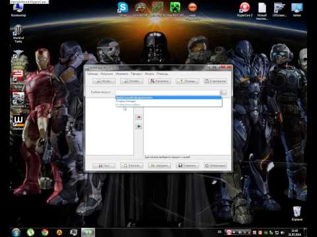The image size is (317, 237).
Task: Select the blue-text process entry in the list
Action: [168, 105]
